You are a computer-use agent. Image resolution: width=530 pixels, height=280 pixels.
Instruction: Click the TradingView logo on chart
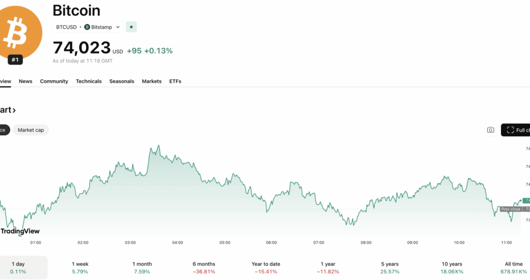(x=20, y=231)
